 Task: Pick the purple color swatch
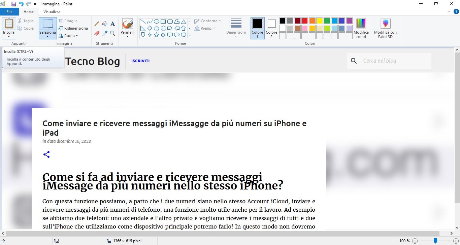point(349,21)
